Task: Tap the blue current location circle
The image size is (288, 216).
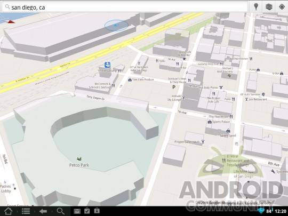Action: (116, 25)
